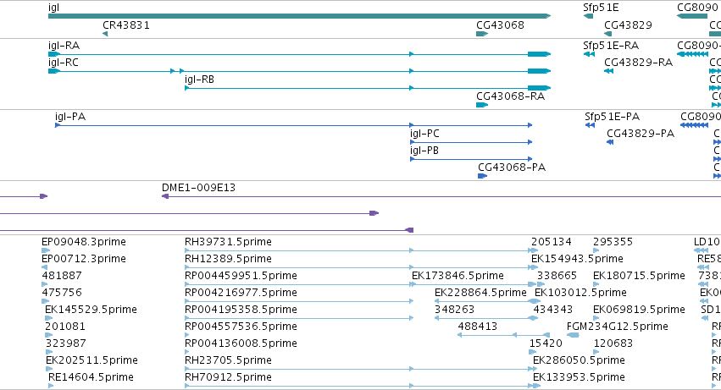Select the EK202511.5prime EST label
Image resolution: width=721 pixels, height=390 pixels.
(92, 360)
